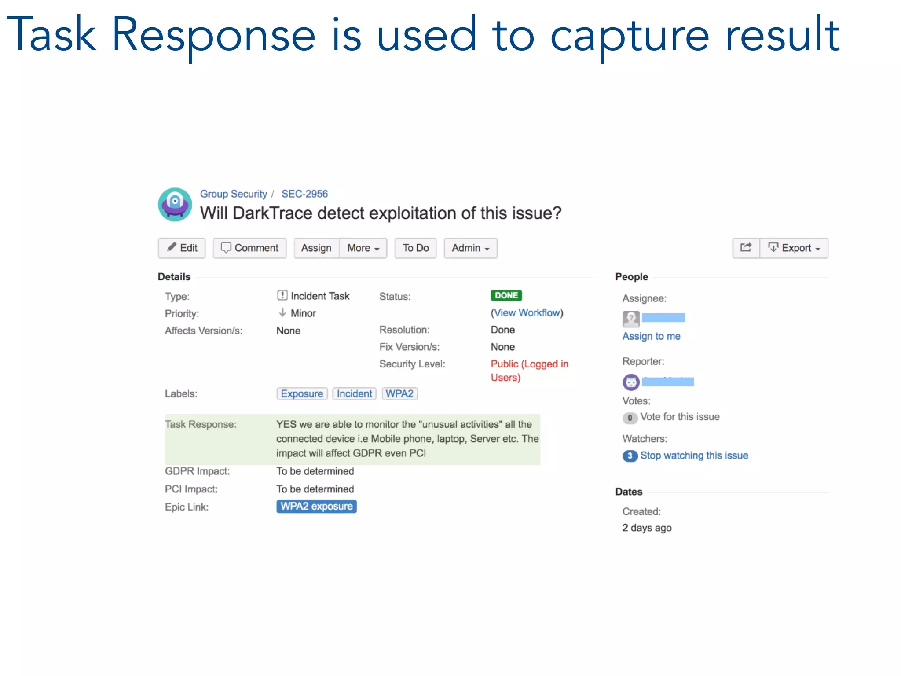
Task: Open the SEC-2956 issue key link
Action: pyautogui.click(x=304, y=194)
